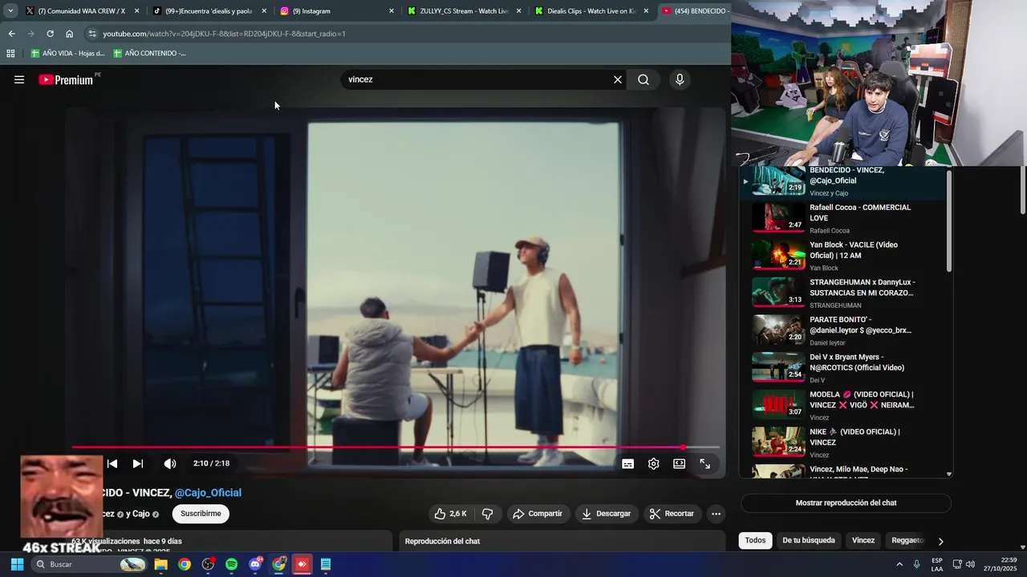This screenshot has width=1027, height=577.
Task: Seek on the red video progress bar
Action: click(396, 447)
